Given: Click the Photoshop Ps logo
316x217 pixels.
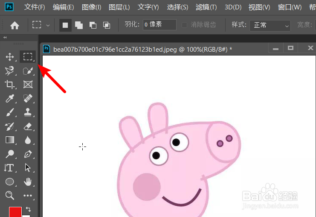Looking at the screenshot, I should pos(9,7).
